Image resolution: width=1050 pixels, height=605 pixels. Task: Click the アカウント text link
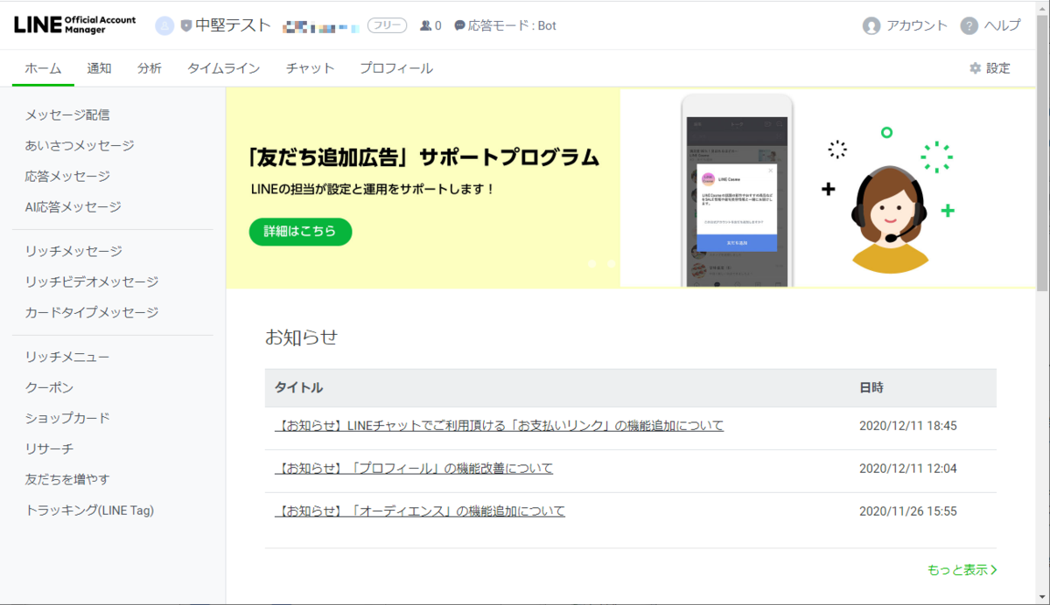pos(917,25)
